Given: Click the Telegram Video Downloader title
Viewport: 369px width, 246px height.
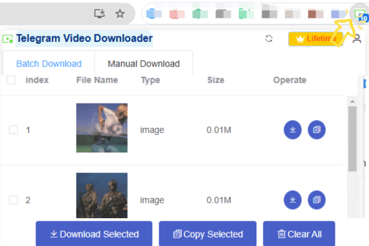Looking at the screenshot, I should [x=84, y=38].
